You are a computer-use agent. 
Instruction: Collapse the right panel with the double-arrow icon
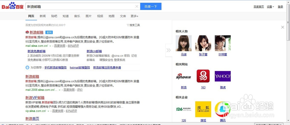tap(168, 50)
